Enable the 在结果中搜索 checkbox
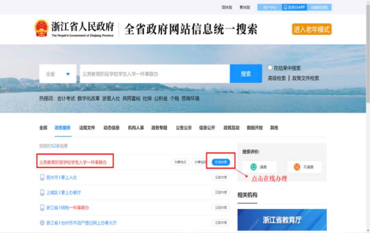 [270, 68]
